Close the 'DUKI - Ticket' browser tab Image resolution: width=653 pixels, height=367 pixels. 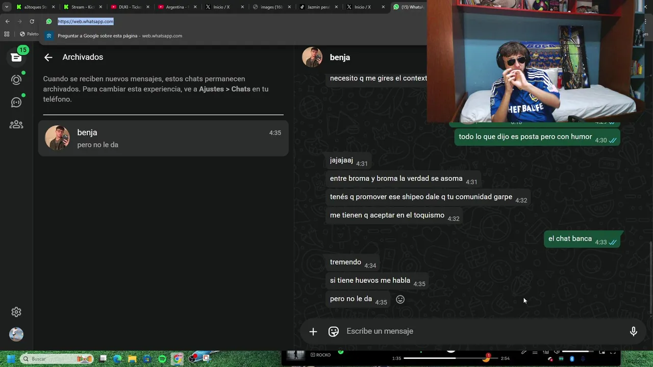point(148,7)
